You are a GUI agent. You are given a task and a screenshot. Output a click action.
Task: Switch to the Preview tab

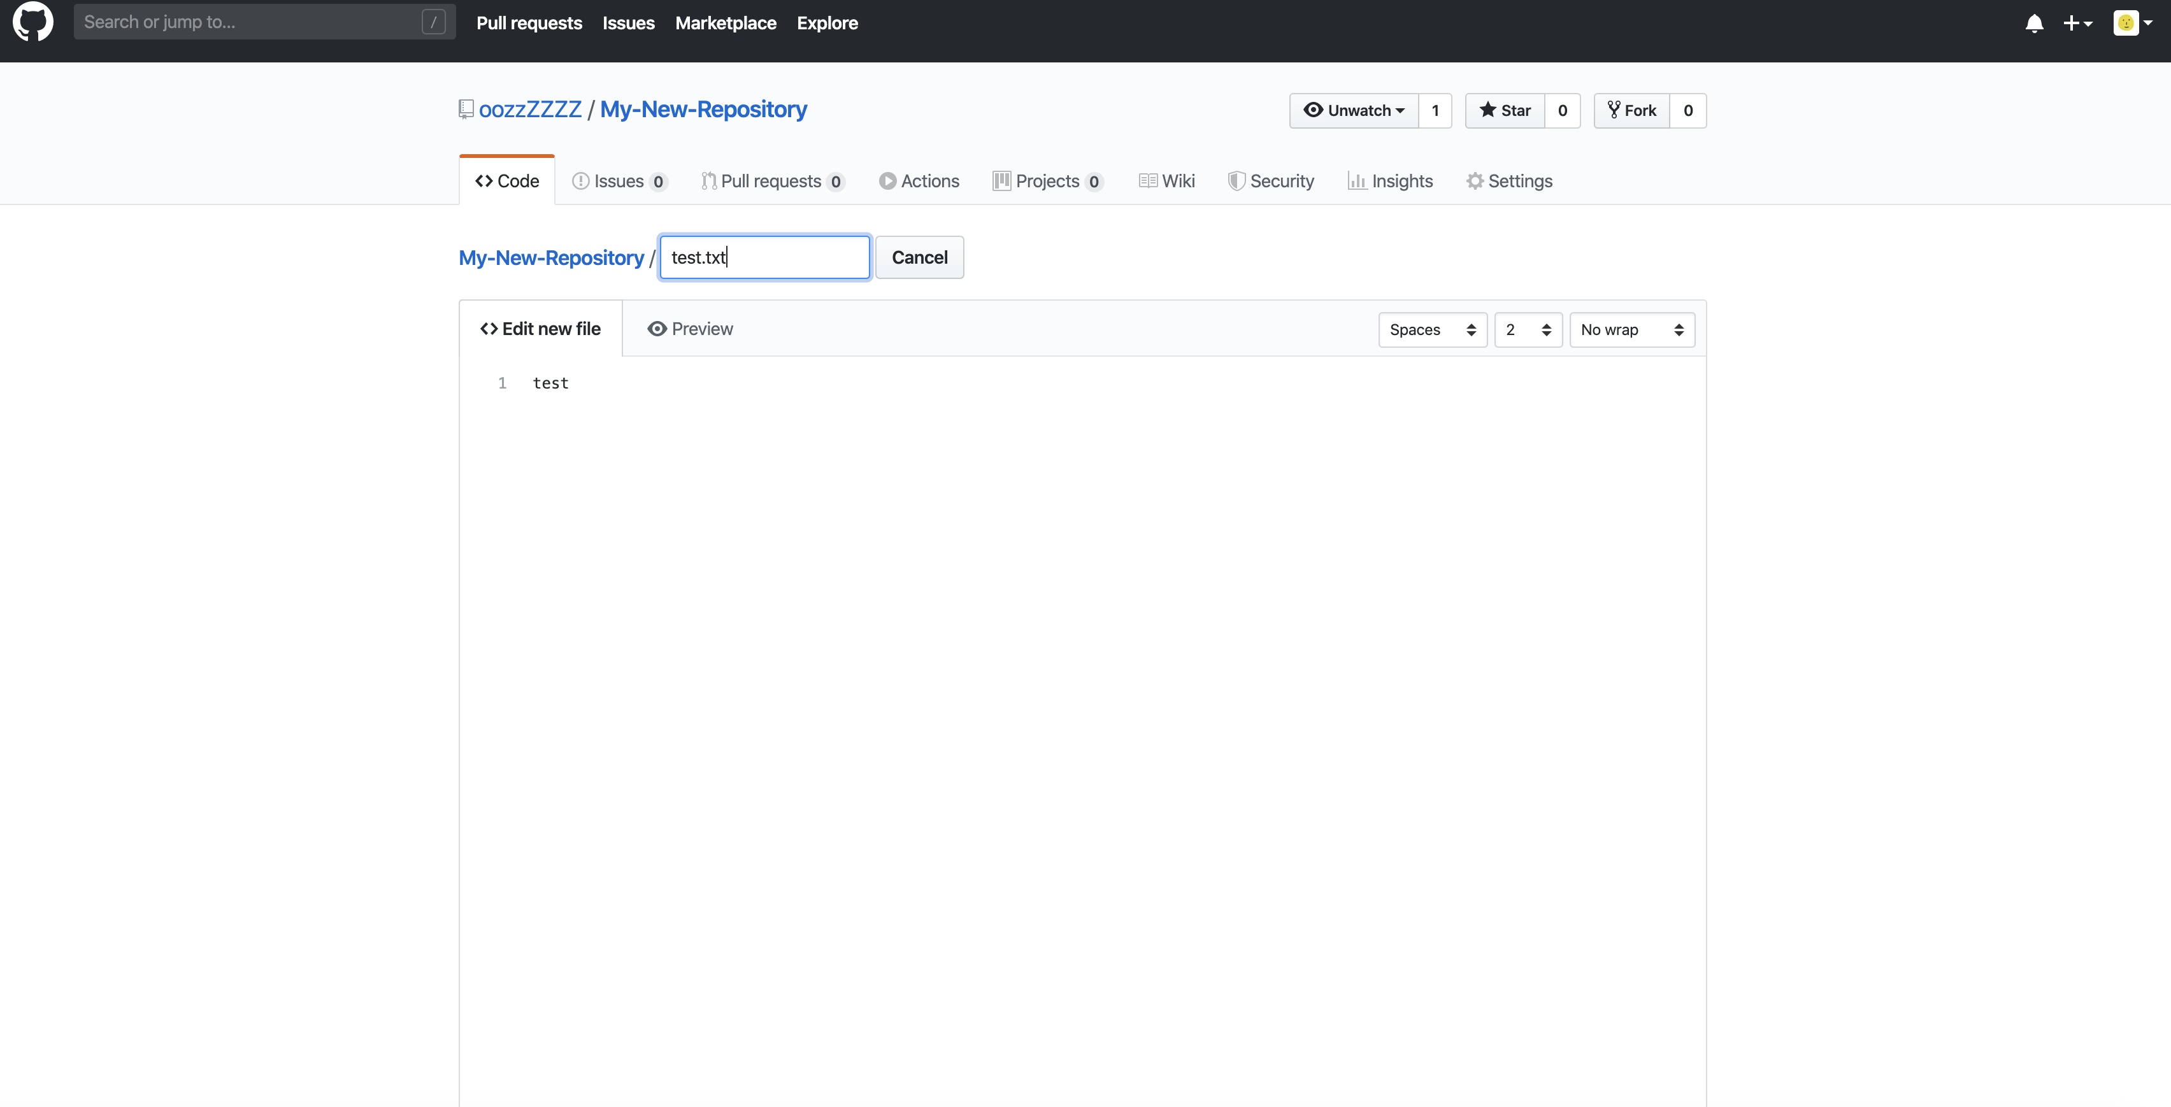(x=691, y=329)
